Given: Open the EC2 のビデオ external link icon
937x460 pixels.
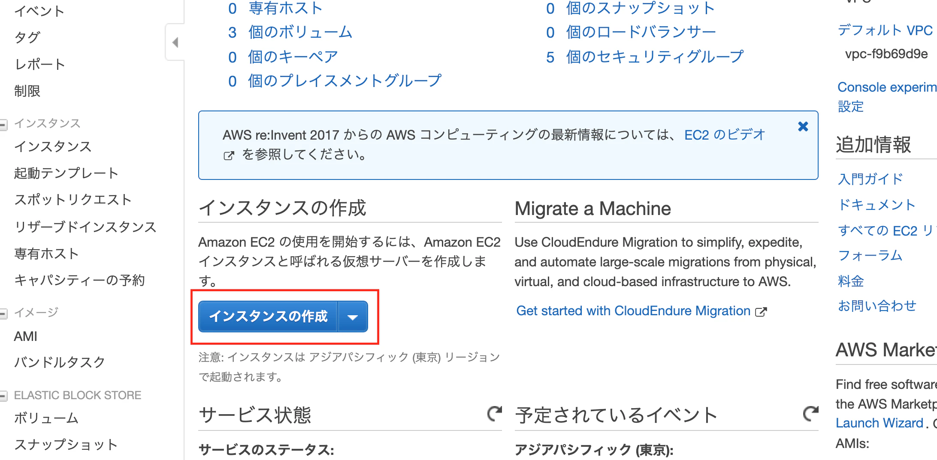Looking at the screenshot, I should (229, 155).
